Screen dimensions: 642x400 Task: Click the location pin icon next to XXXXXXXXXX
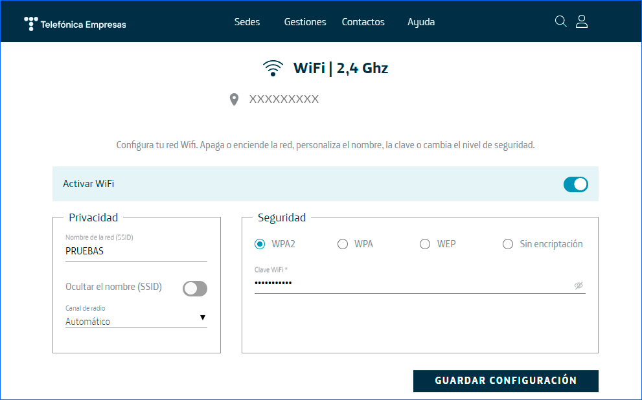pyautogui.click(x=234, y=98)
